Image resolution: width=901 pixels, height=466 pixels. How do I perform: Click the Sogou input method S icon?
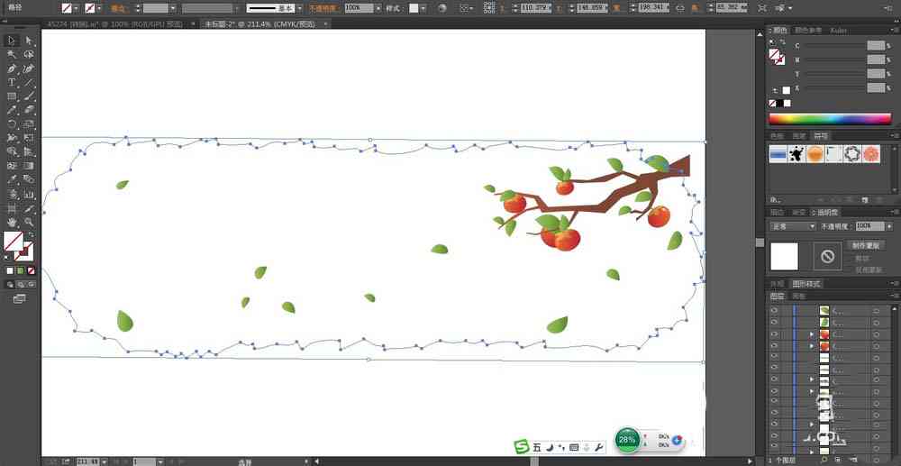[521, 446]
